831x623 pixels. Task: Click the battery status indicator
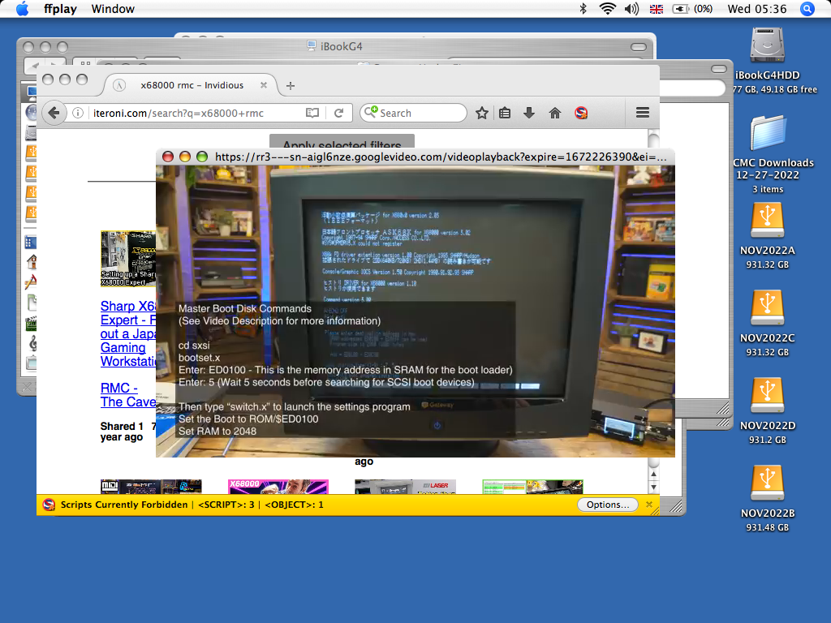(x=692, y=8)
